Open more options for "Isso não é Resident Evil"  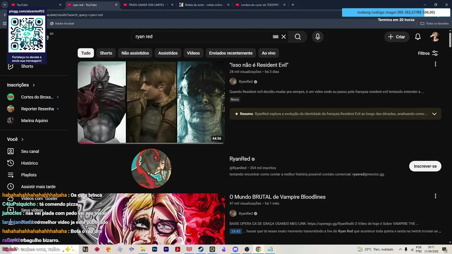point(435,64)
